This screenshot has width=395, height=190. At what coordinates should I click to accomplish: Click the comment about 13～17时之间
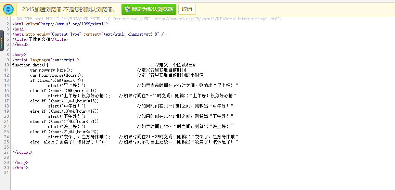(x=185, y=116)
